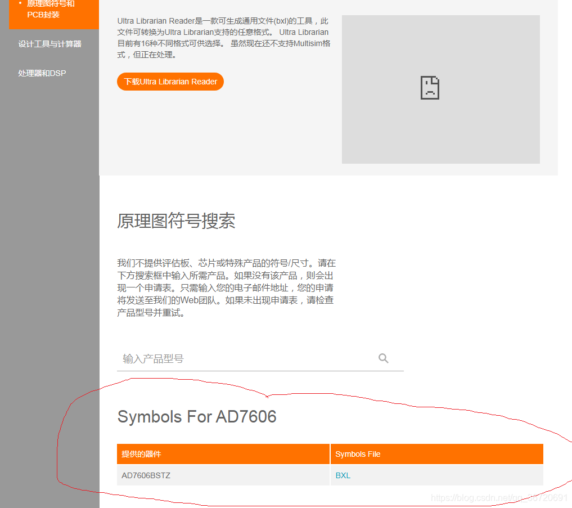Image resolution: width=572 pixels, height=508 pixels.
Task: Open 设计工具与计算器 sidebar item
Action: coord(50,44)
